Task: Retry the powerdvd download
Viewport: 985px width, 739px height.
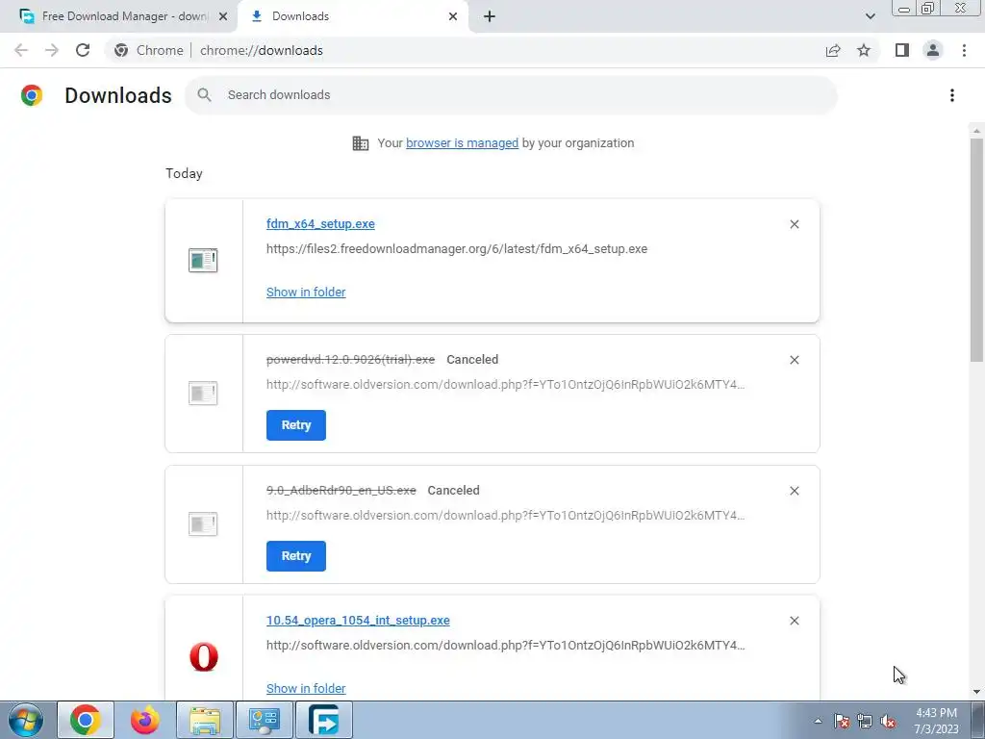Action: pyautogui.click(x=296, y=425)
